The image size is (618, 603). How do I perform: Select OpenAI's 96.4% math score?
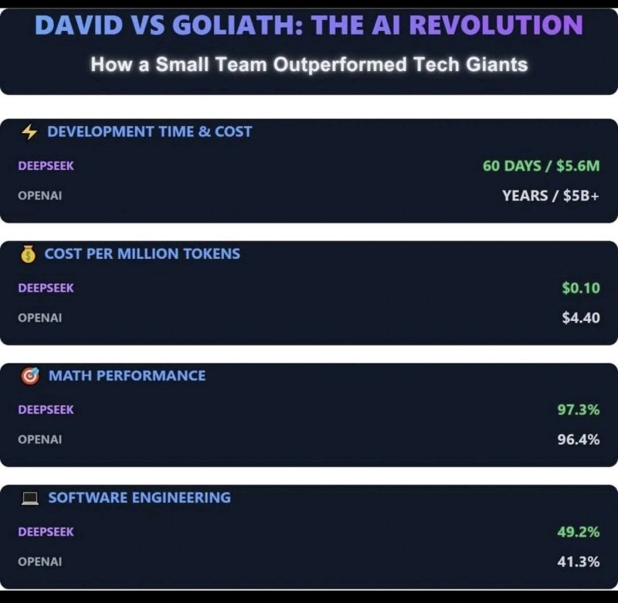578,439
